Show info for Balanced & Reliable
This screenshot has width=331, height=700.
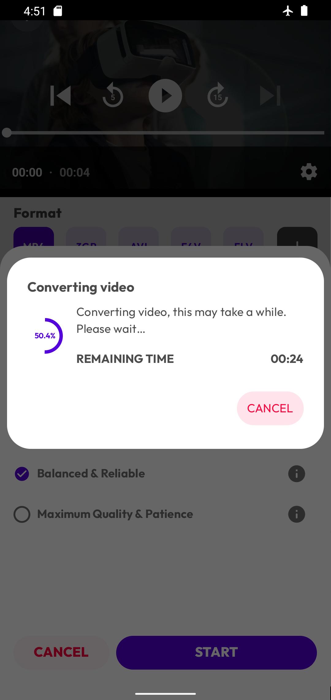[x=296, y=474]
